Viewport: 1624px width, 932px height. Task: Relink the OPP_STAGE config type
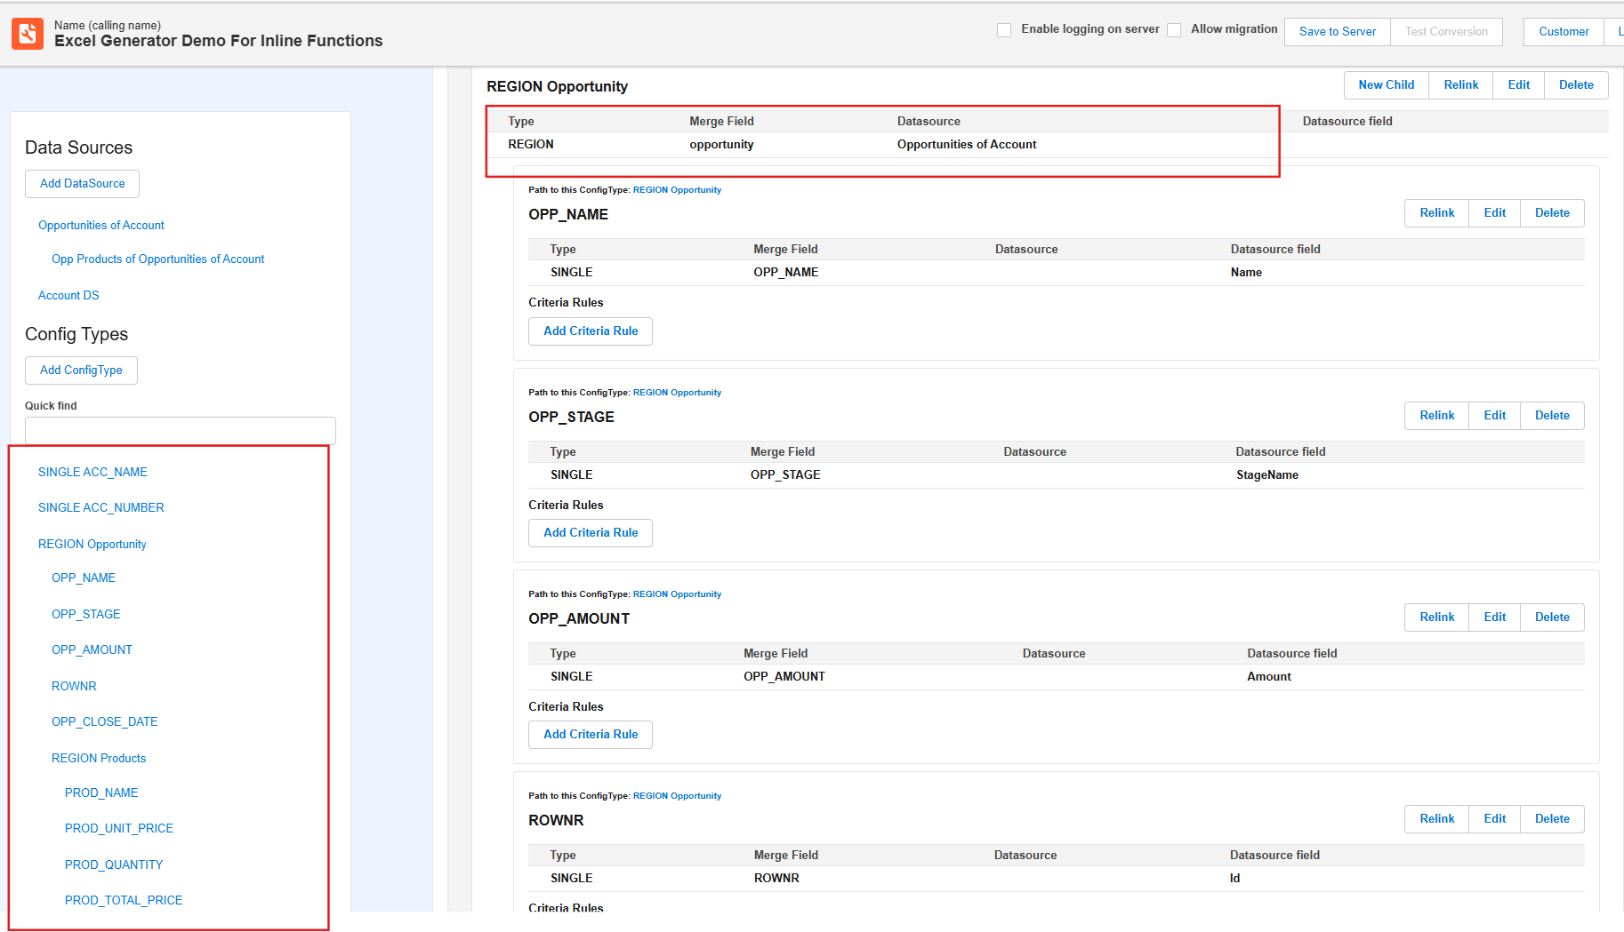point(1436,416)
